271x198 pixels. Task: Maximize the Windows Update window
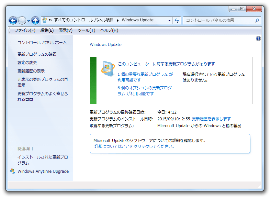242,9
